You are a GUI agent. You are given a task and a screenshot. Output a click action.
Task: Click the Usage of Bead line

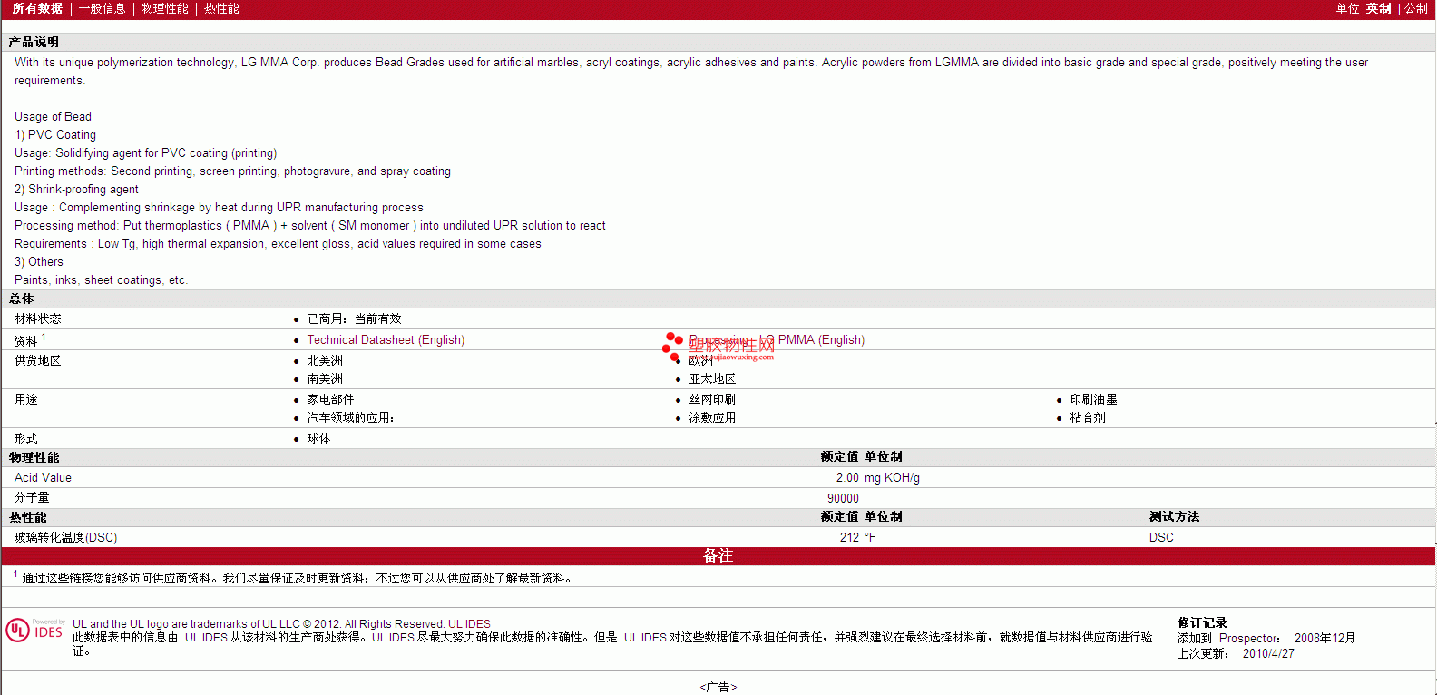(x=53, y=117)
